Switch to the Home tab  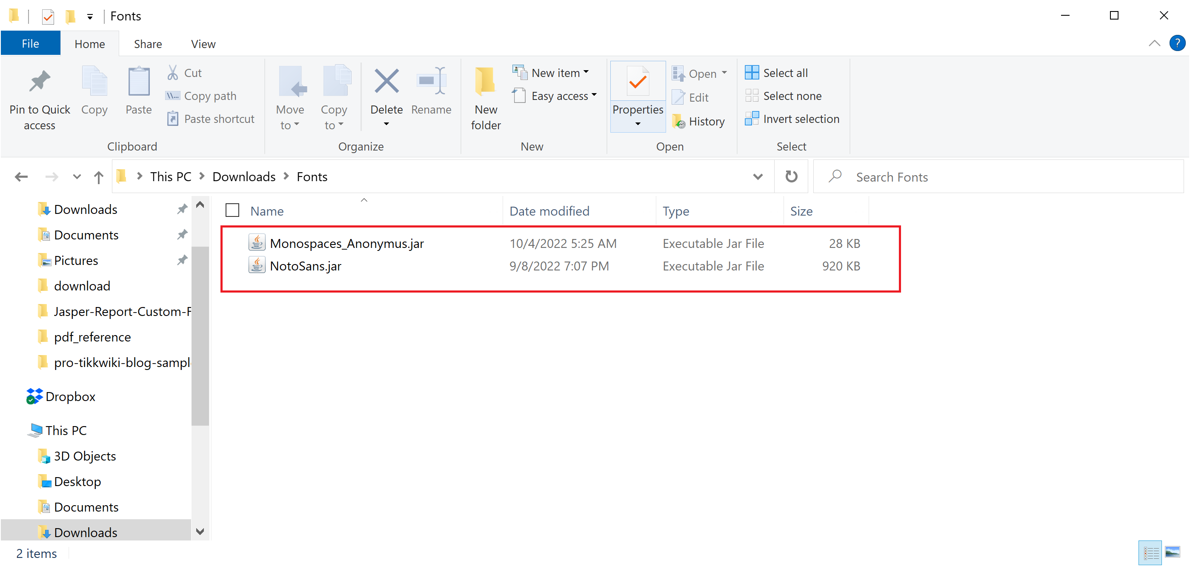pos(90,44)
